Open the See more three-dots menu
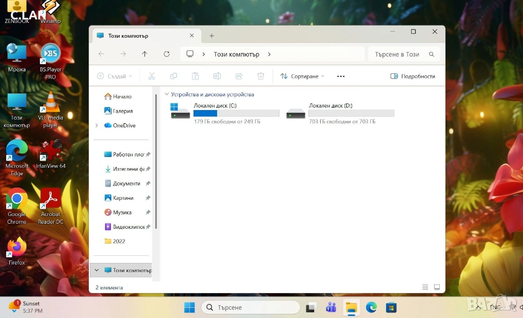The height and width of the screenshot is (318, 523). [x=341, y=76]
